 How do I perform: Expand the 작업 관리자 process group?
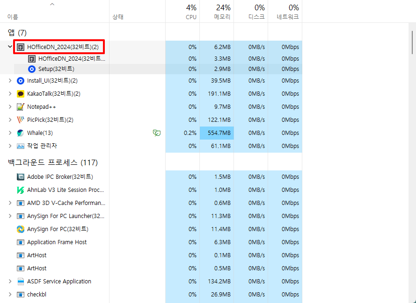[10, 146]
